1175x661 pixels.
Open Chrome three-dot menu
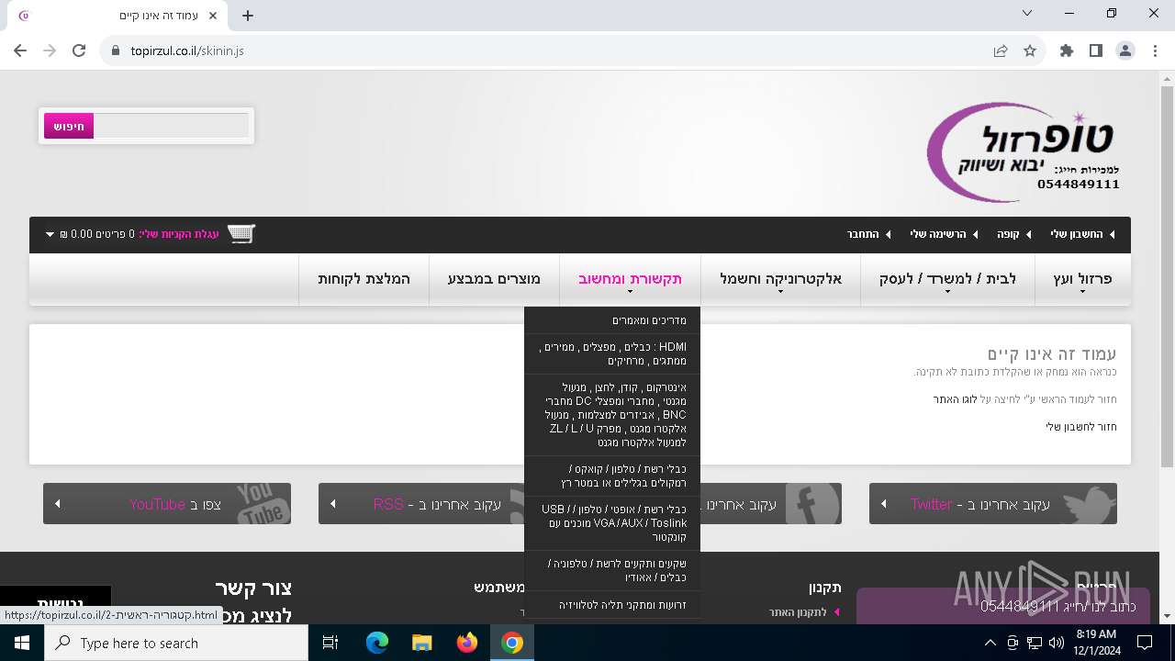point(1154,51)
